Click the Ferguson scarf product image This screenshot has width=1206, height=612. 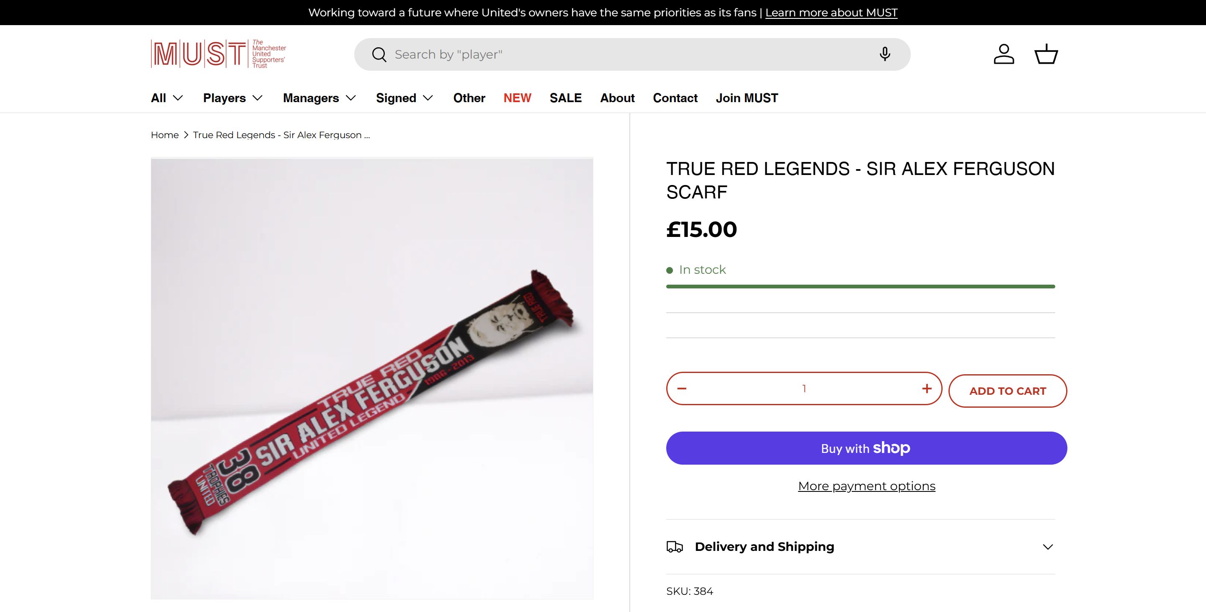tap(372, 378)
